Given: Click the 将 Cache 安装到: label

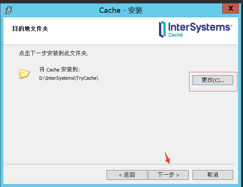Looking at the screenshot, I should (60, 70).
